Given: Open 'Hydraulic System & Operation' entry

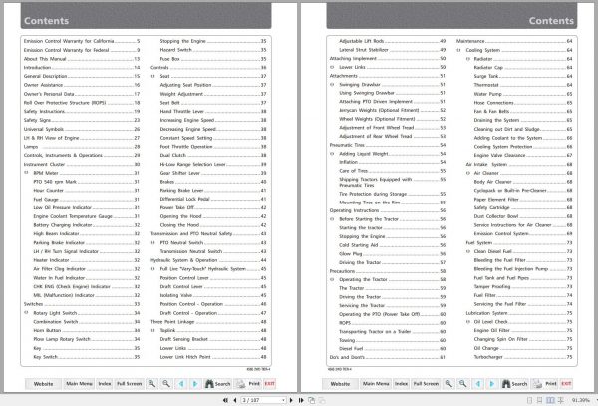Looking at the screenshot, I should point(208,260).
